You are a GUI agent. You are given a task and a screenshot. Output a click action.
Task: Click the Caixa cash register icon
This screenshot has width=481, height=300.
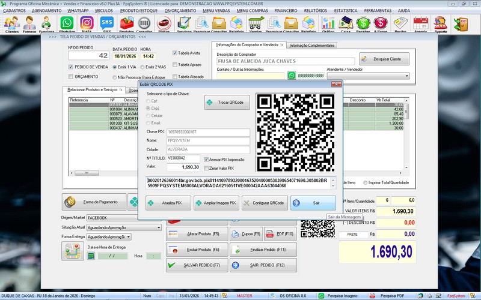point(346,24)
